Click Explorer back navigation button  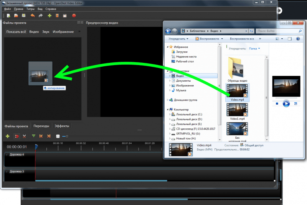coord(168,31)
